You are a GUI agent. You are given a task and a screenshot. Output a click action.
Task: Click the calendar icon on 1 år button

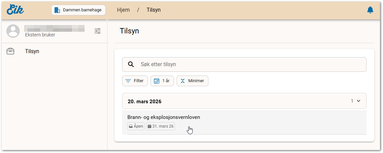pyautogui.click(x=156, y=81)
